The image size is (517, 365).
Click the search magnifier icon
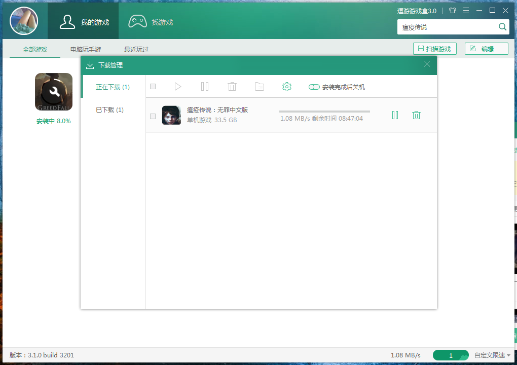[502, 27]
